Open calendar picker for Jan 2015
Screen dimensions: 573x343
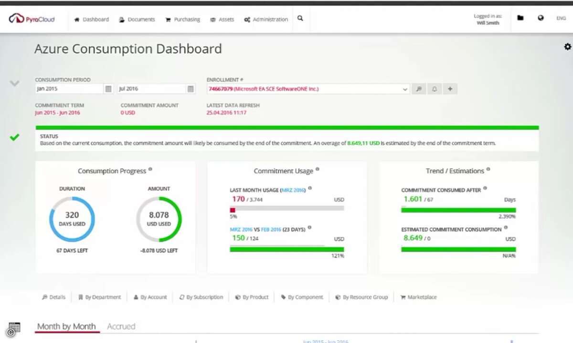tap(108, 89)
